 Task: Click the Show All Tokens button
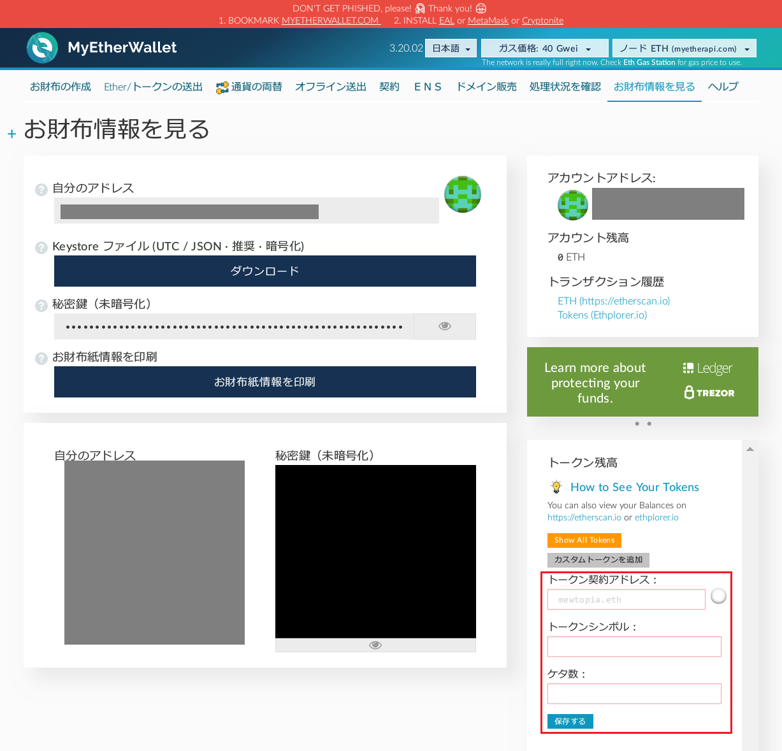point(584,540)
